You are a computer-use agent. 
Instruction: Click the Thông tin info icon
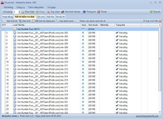tap(84, 12)
